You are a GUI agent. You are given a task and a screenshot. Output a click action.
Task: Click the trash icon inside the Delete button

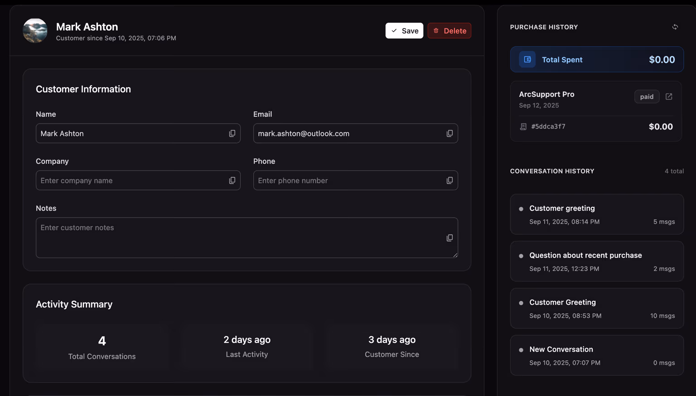[x=436, y=30]
